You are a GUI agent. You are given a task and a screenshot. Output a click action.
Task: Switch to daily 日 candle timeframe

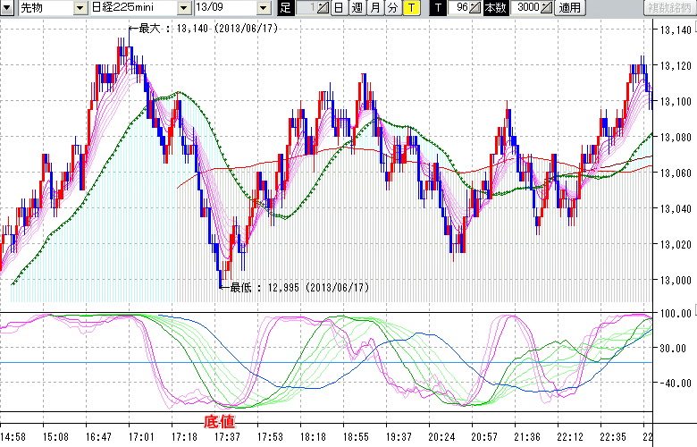339,8
